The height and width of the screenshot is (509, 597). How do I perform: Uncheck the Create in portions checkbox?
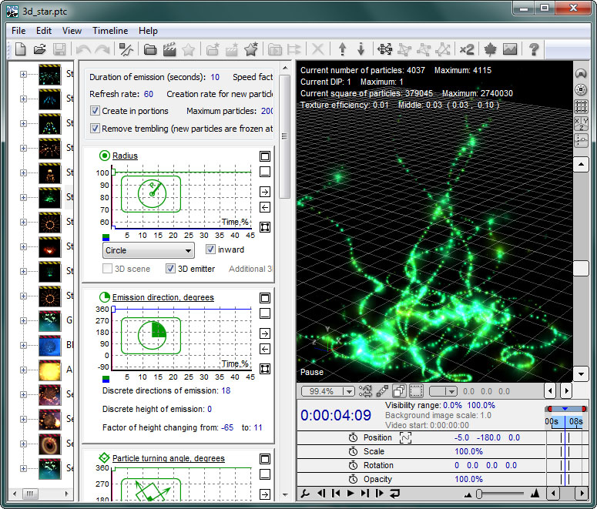(95, 112)
